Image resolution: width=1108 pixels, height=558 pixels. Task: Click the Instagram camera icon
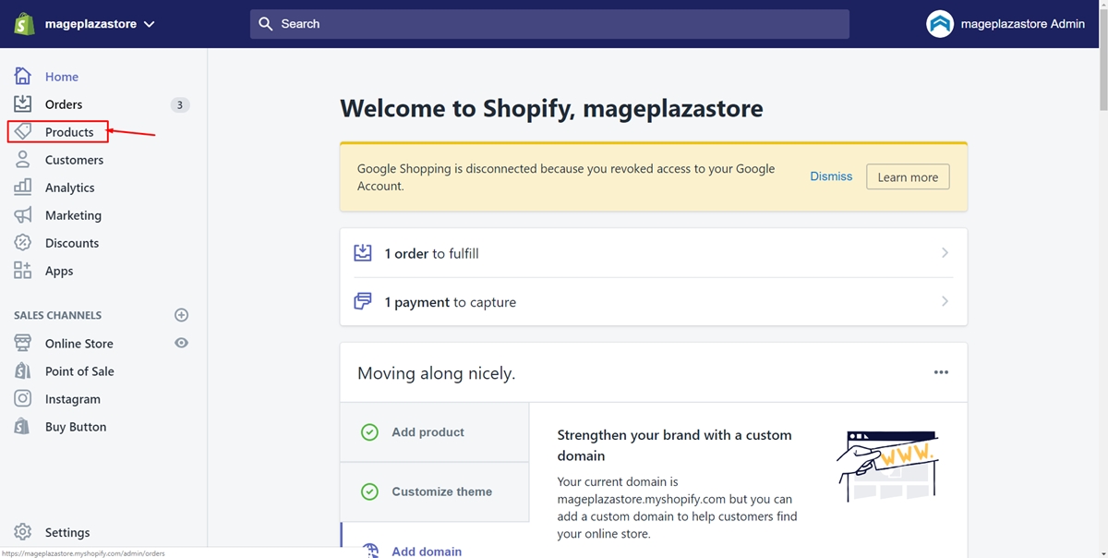(23, 398)
